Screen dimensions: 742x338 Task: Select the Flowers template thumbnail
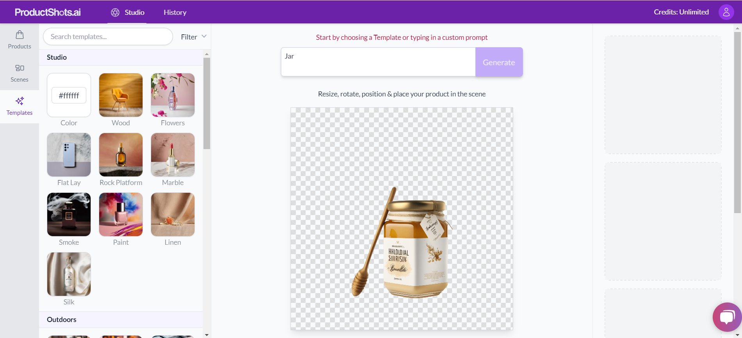click(173, 95)
